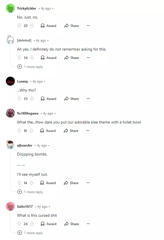Screen dimensions: 164x240
Task: Expand 1 more reply under Saito1617's comment
Action: pyautogui.click(x=30, y=233)
